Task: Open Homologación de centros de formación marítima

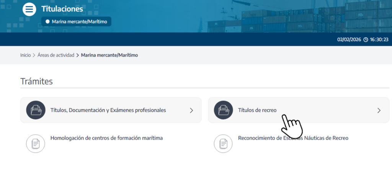Action: pyautogui.click(x=106, y=138)
